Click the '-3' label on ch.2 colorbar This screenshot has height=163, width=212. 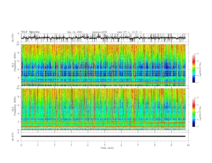pyautogui.click(x=198, y=98)
